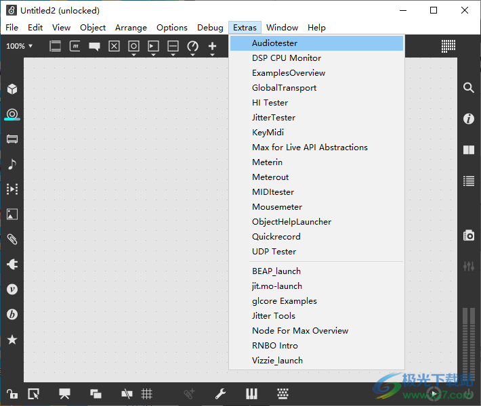Image resolution: width=481 pixels, height=406 pixels.
Task: Add a comment box from toolbar
Action: point(94,46)
